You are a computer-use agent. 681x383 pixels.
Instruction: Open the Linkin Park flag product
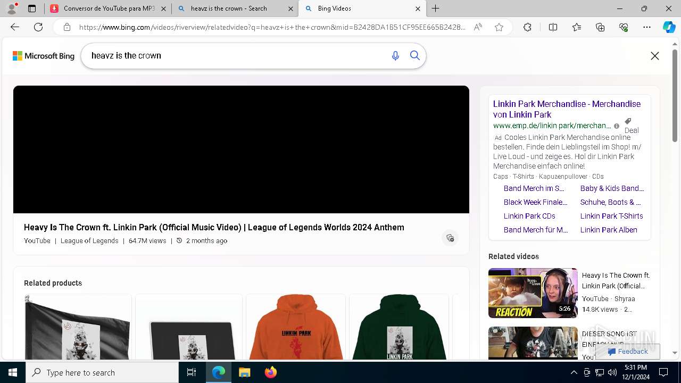pyautogui.click(x=78, y=327)
